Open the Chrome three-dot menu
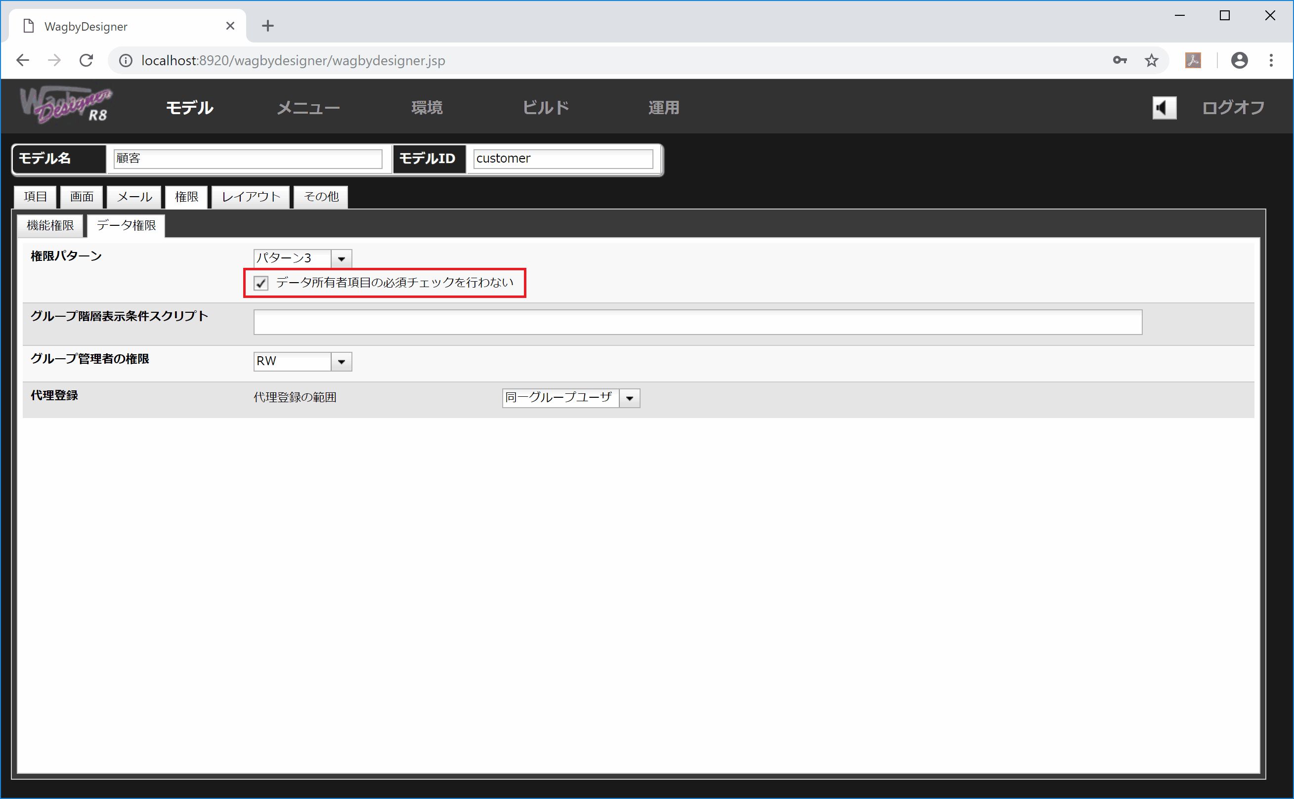Image resolution: width=1294 pixels, height=799 pixels. pyautogui.click(x=1271, y=60)
